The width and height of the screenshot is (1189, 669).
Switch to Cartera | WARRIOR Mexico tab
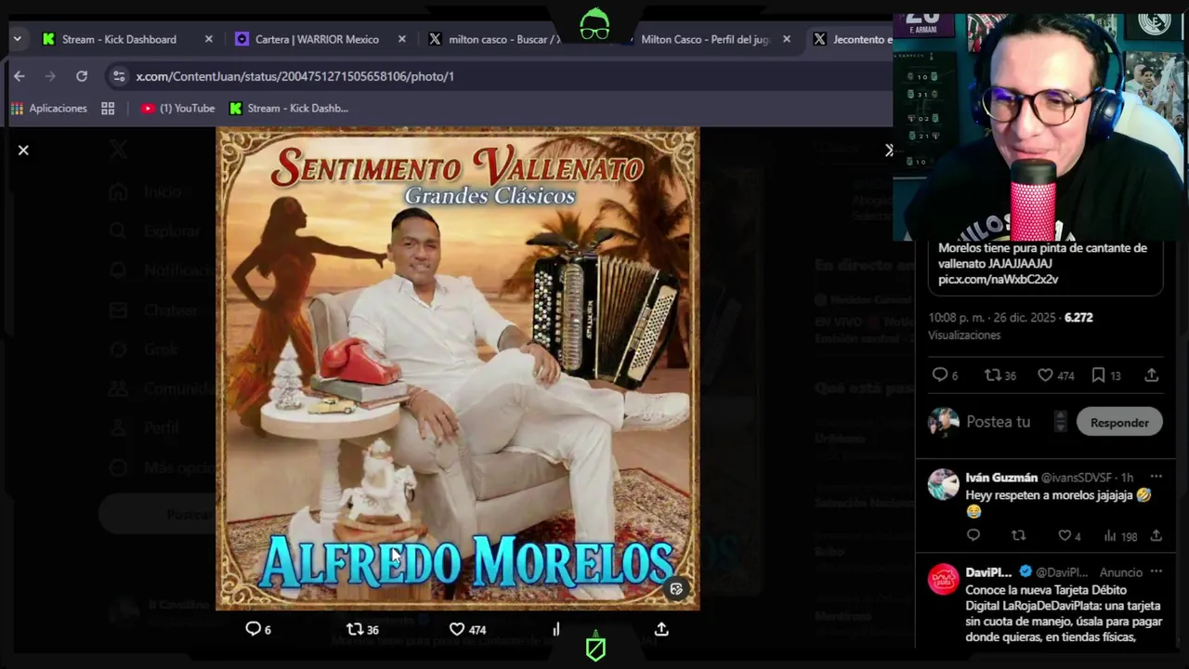coord(317,39)
